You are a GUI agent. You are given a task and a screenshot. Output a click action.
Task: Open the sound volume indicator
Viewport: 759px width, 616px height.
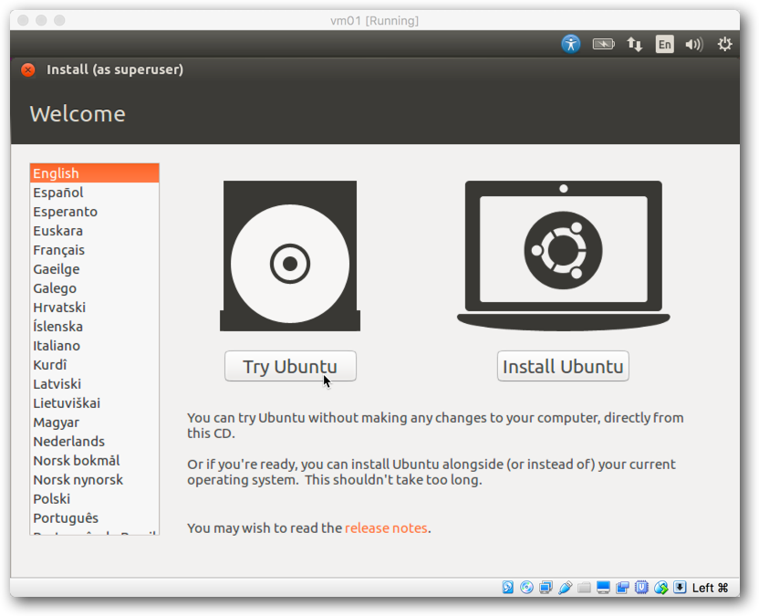coord(694,45)
